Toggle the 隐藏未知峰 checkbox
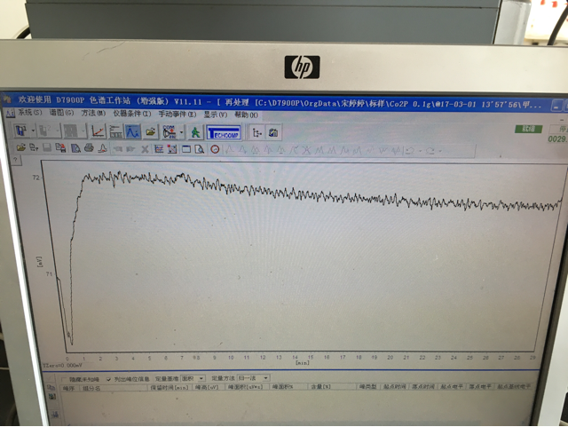Viewport: 568px width, 427px height. (64, 379)
